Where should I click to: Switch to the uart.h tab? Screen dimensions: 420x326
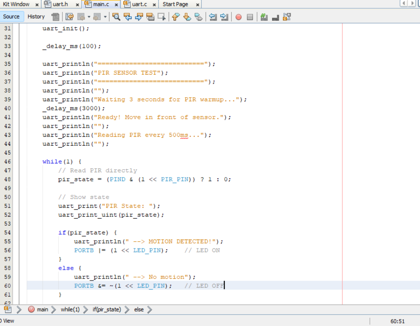[60, 4]
